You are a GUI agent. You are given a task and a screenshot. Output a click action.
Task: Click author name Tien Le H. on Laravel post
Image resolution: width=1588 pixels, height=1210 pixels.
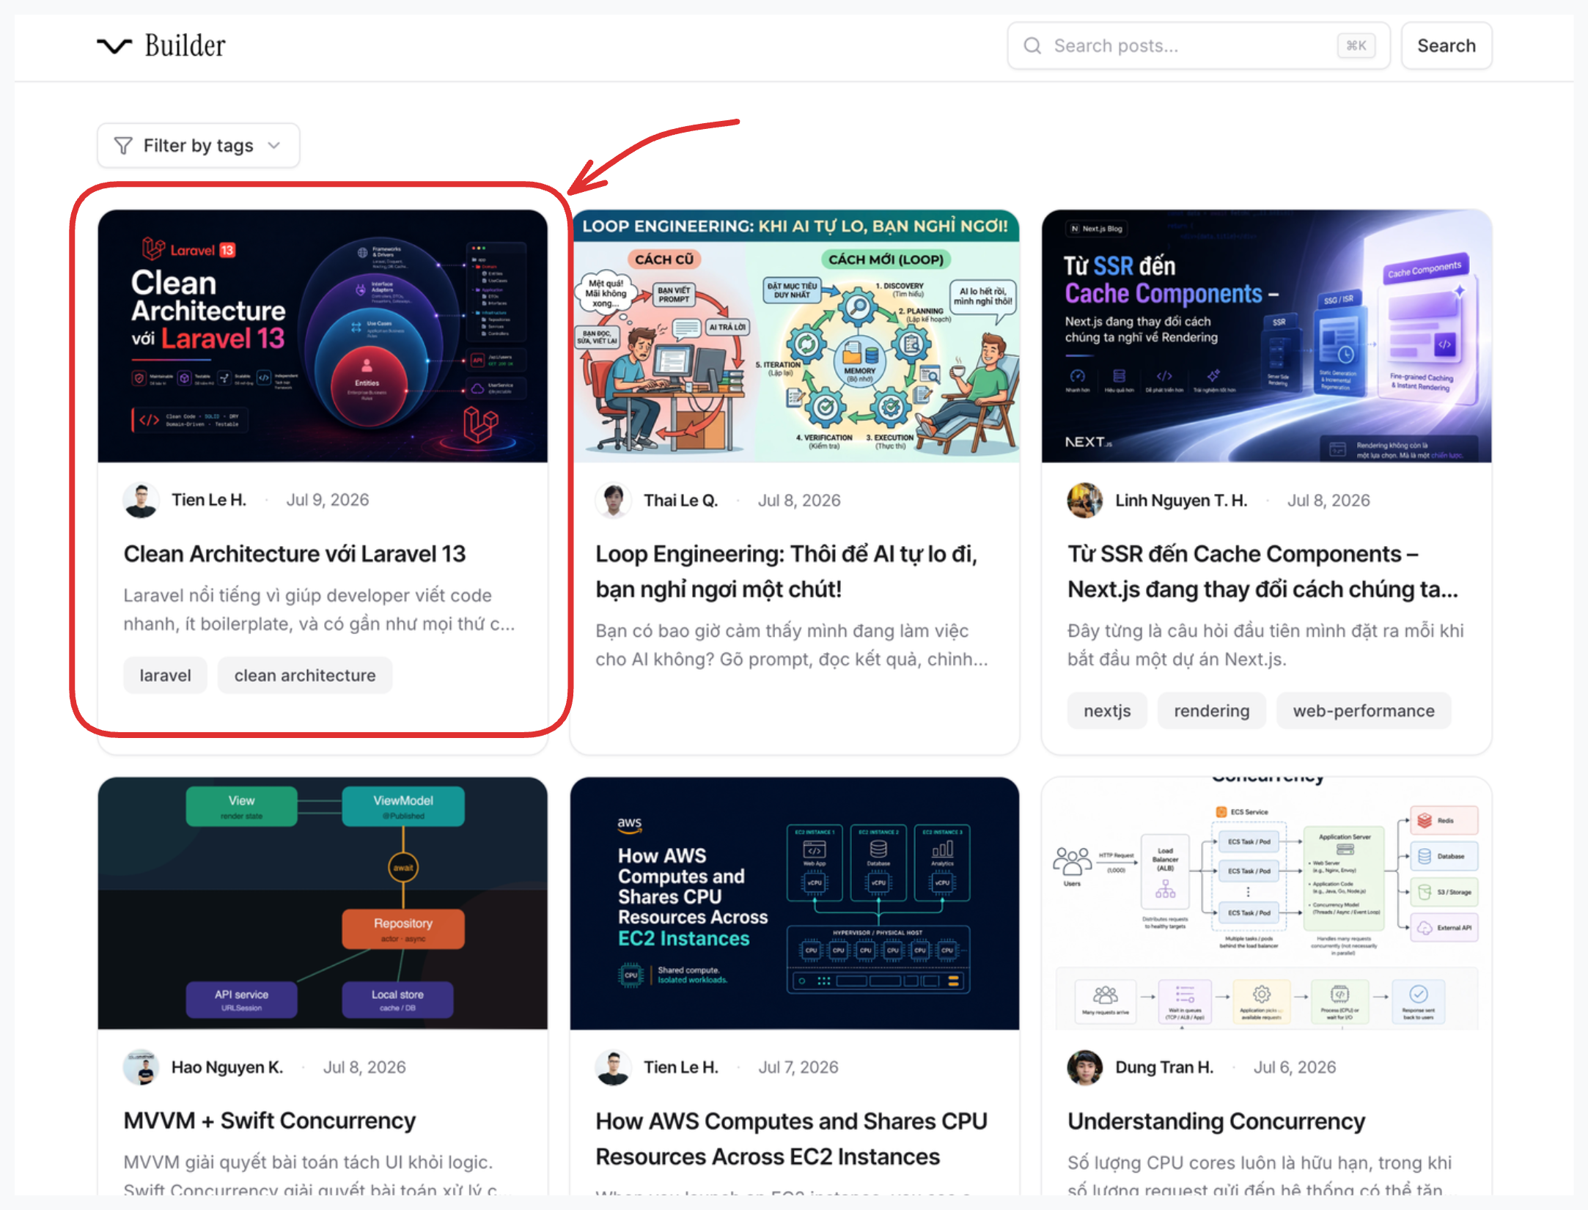(209, 500)
